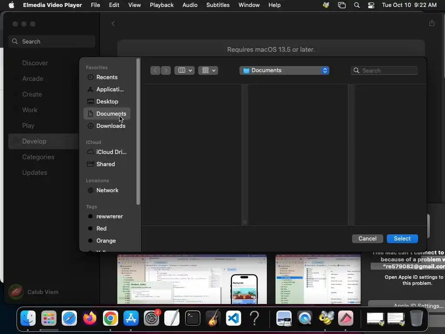The image size is (445, 334).
Task: Select the Shared folder item
Action: (x=107, y=164)
